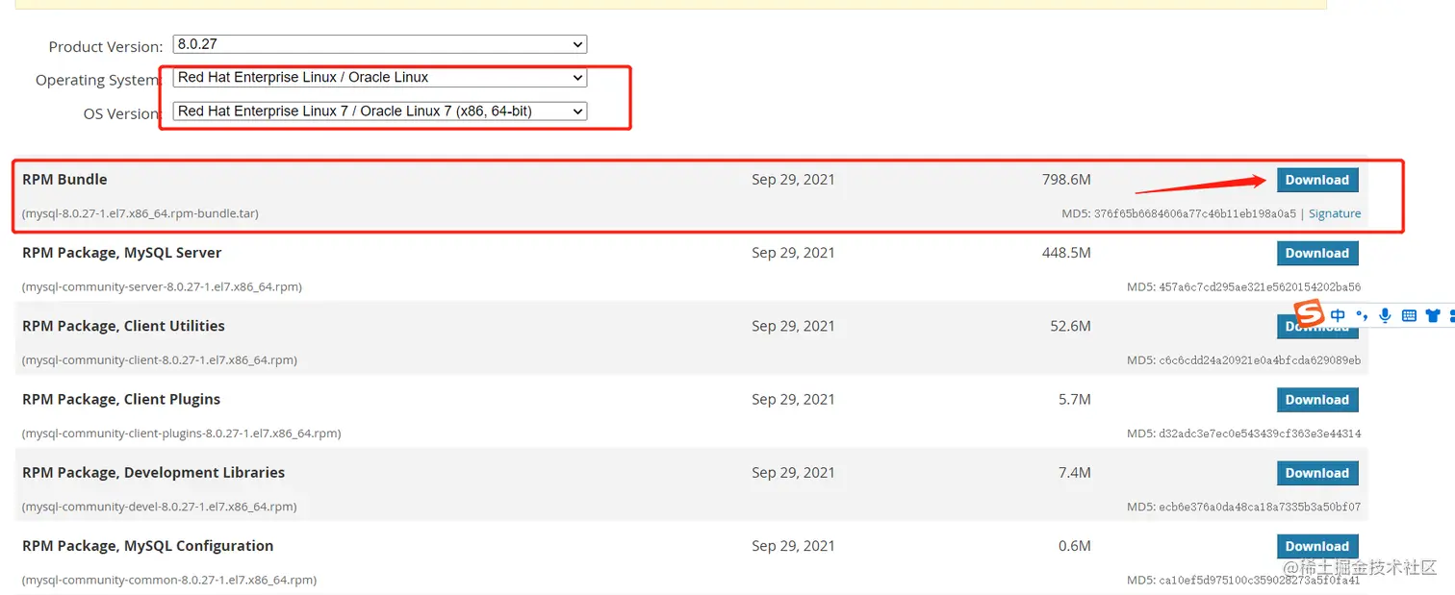Click the rpm-bundle.tar filename text
1455x595 pixels.
(140, 213)
